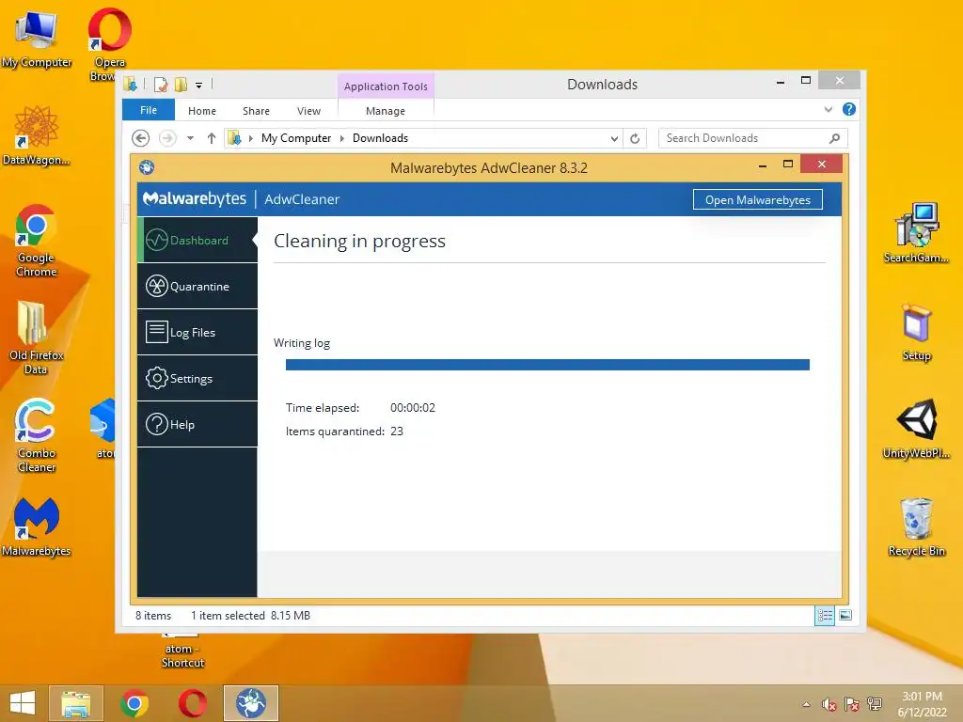Open Chrome from the taskbar

(x=134, y=703)
